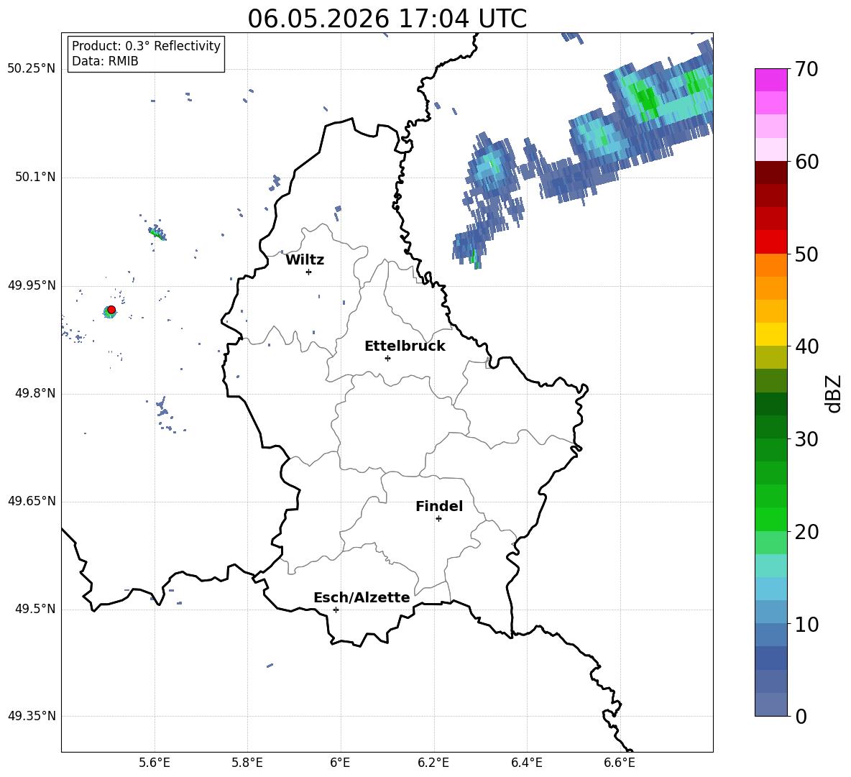Click the yellow 40 dBZ colorbar band
This screenshot has width=851, height=777.
point(770,334)
